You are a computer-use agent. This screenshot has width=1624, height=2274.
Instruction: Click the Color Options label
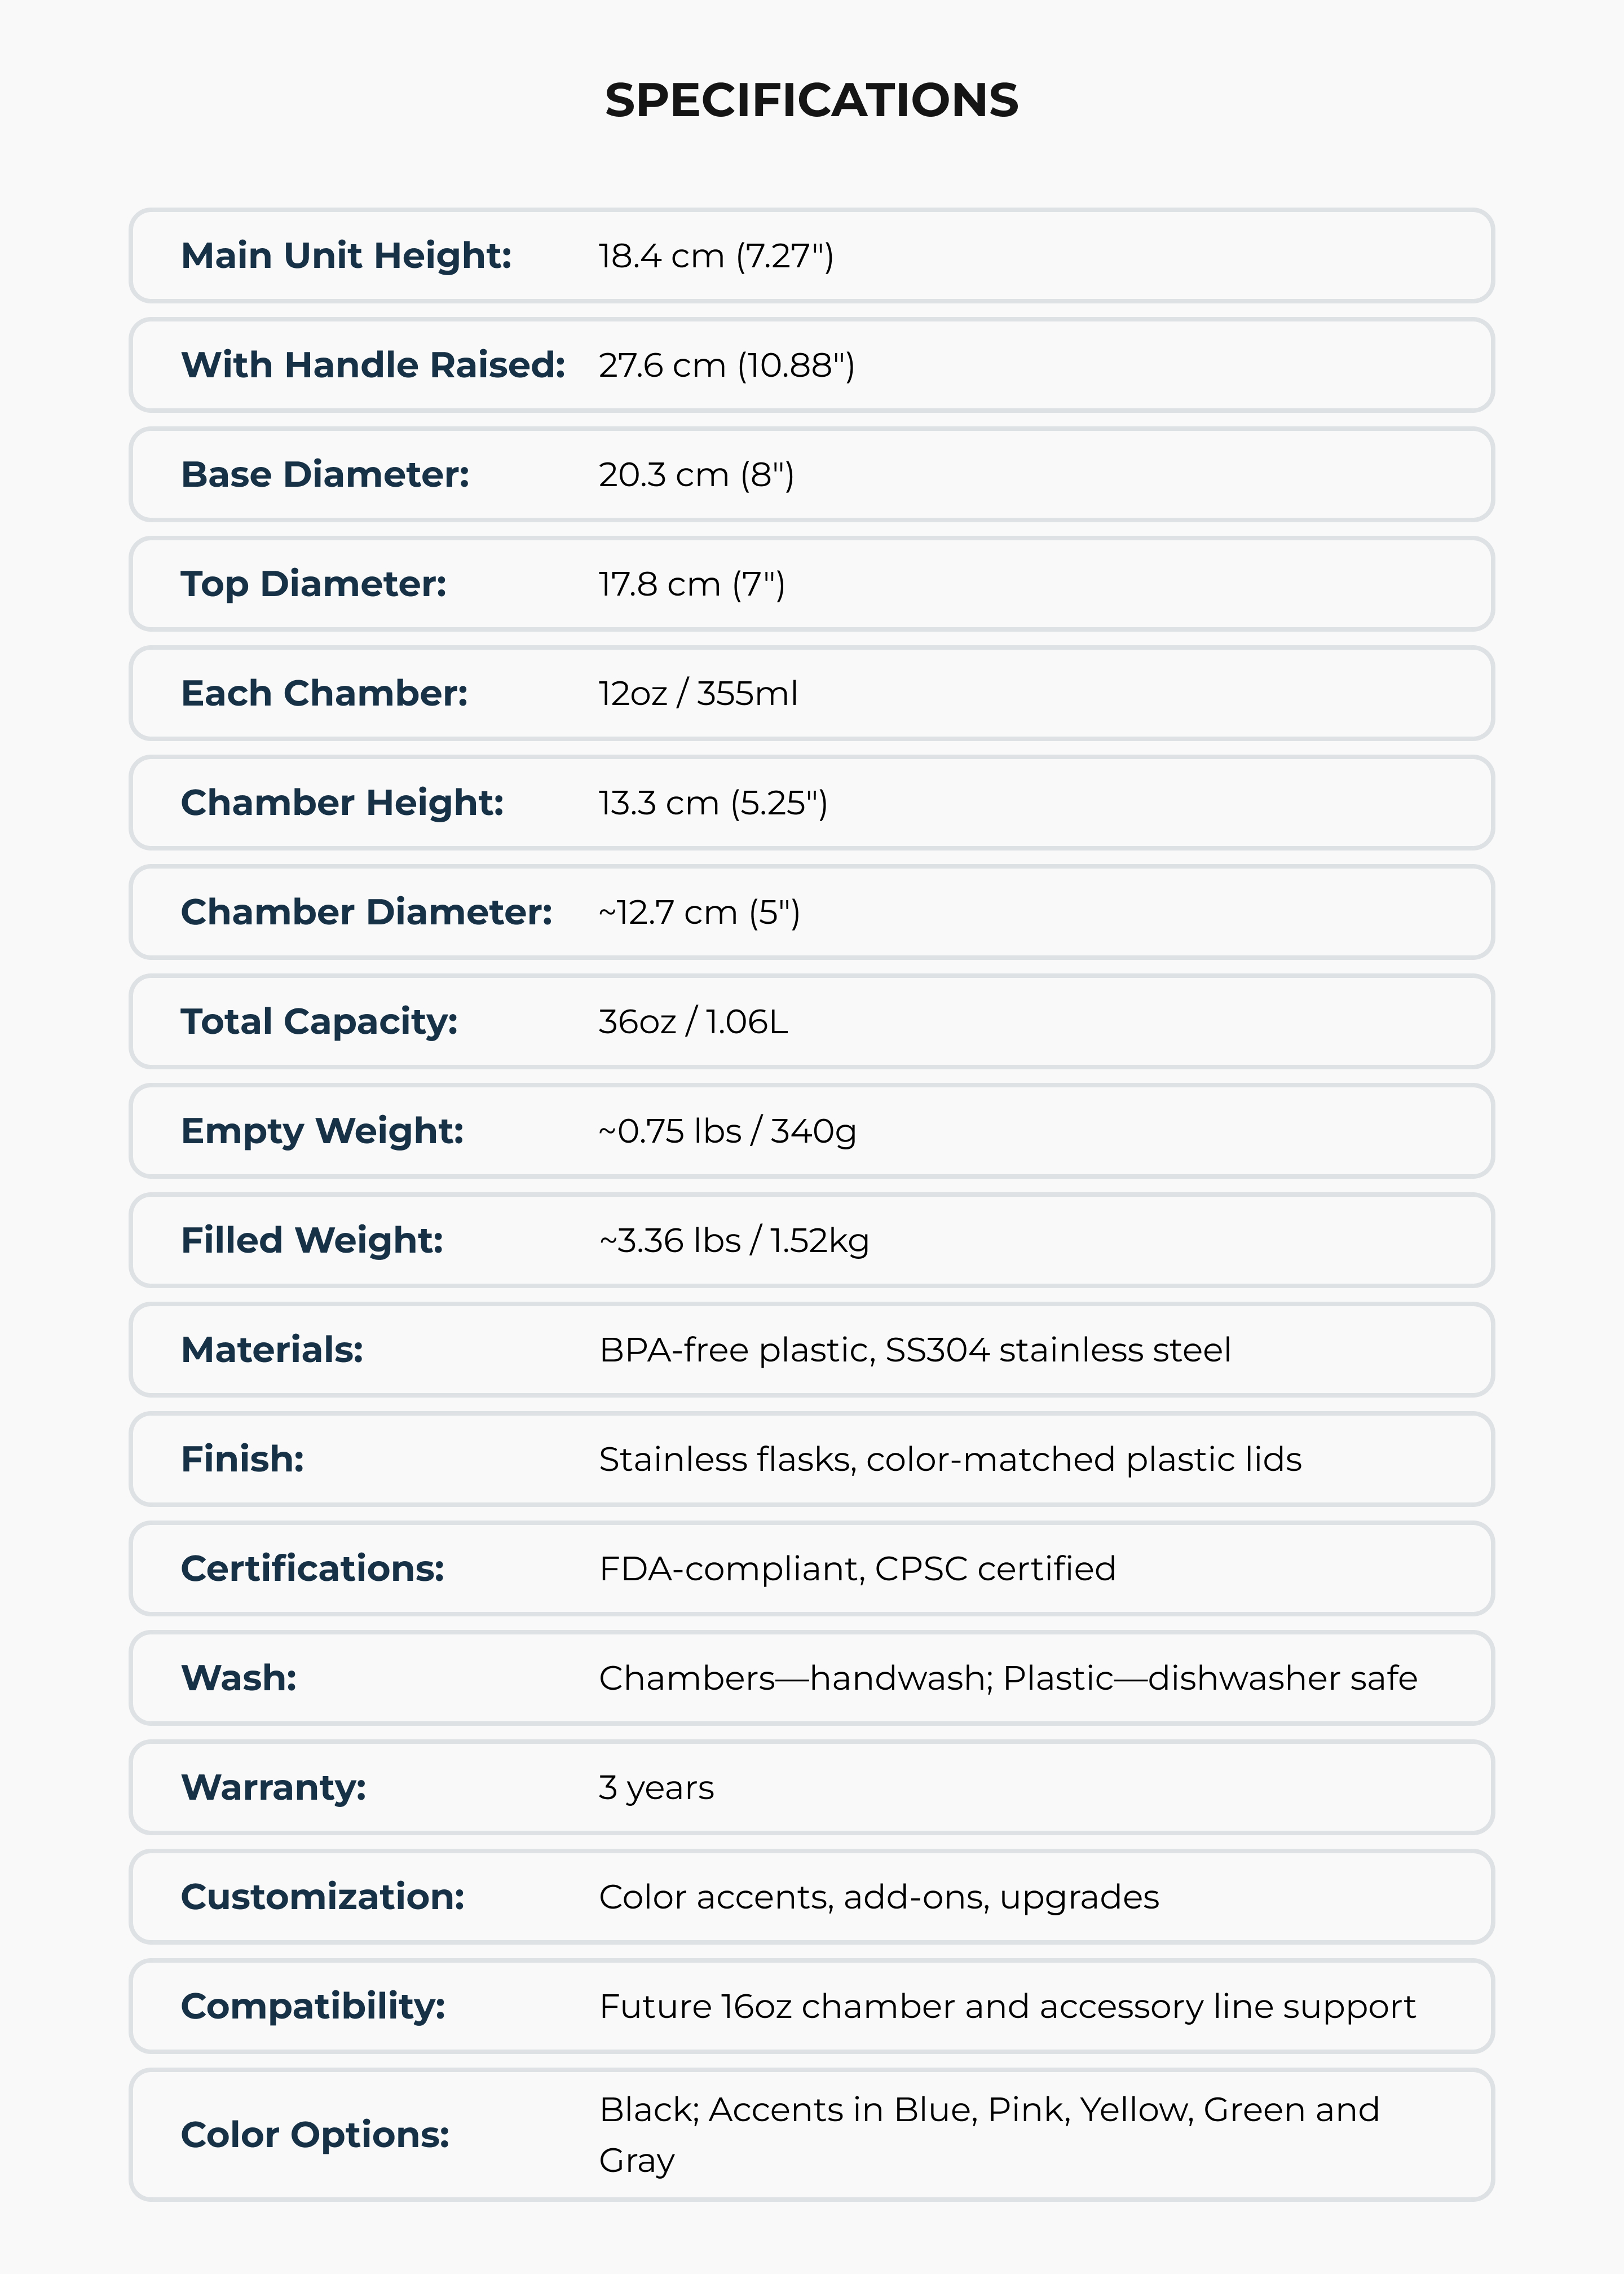(315, 2135)
